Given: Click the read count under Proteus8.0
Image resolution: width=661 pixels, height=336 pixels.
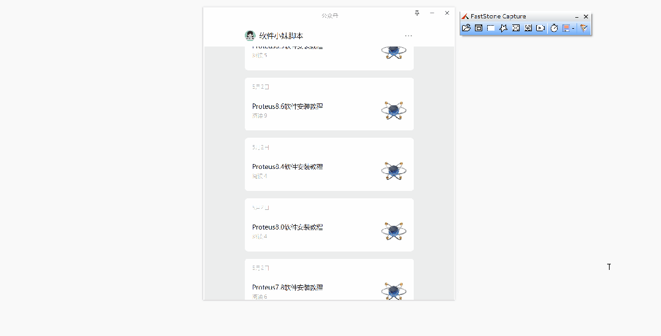Looking at the screenshot, I should (x=260, y=236).
